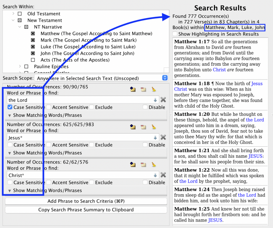Click the Matthew 1:25 verse result
The image size is (273, 228).
220,215
